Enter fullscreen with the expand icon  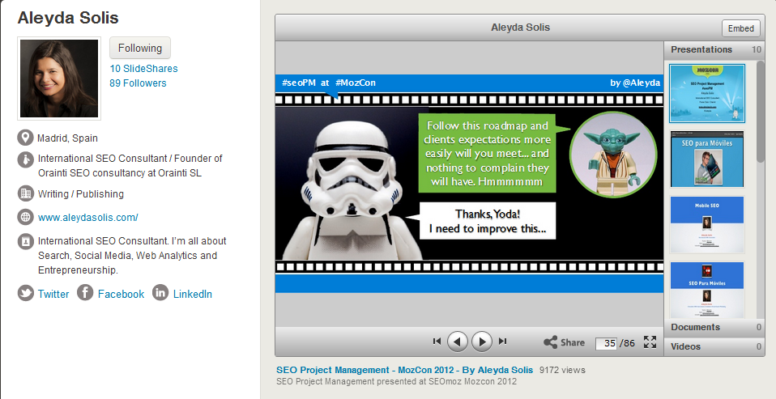(650, 342)
